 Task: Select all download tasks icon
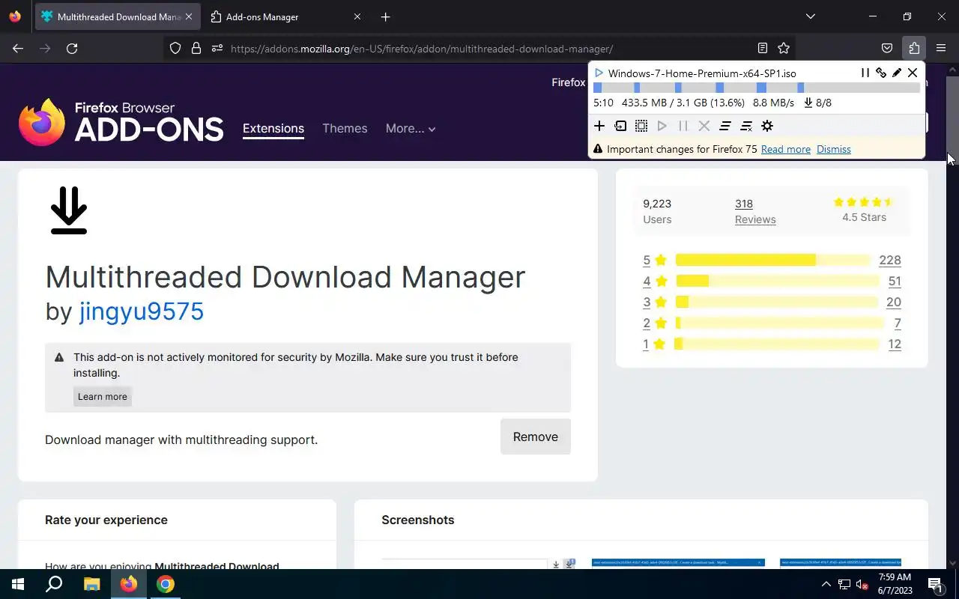point(641,126)
